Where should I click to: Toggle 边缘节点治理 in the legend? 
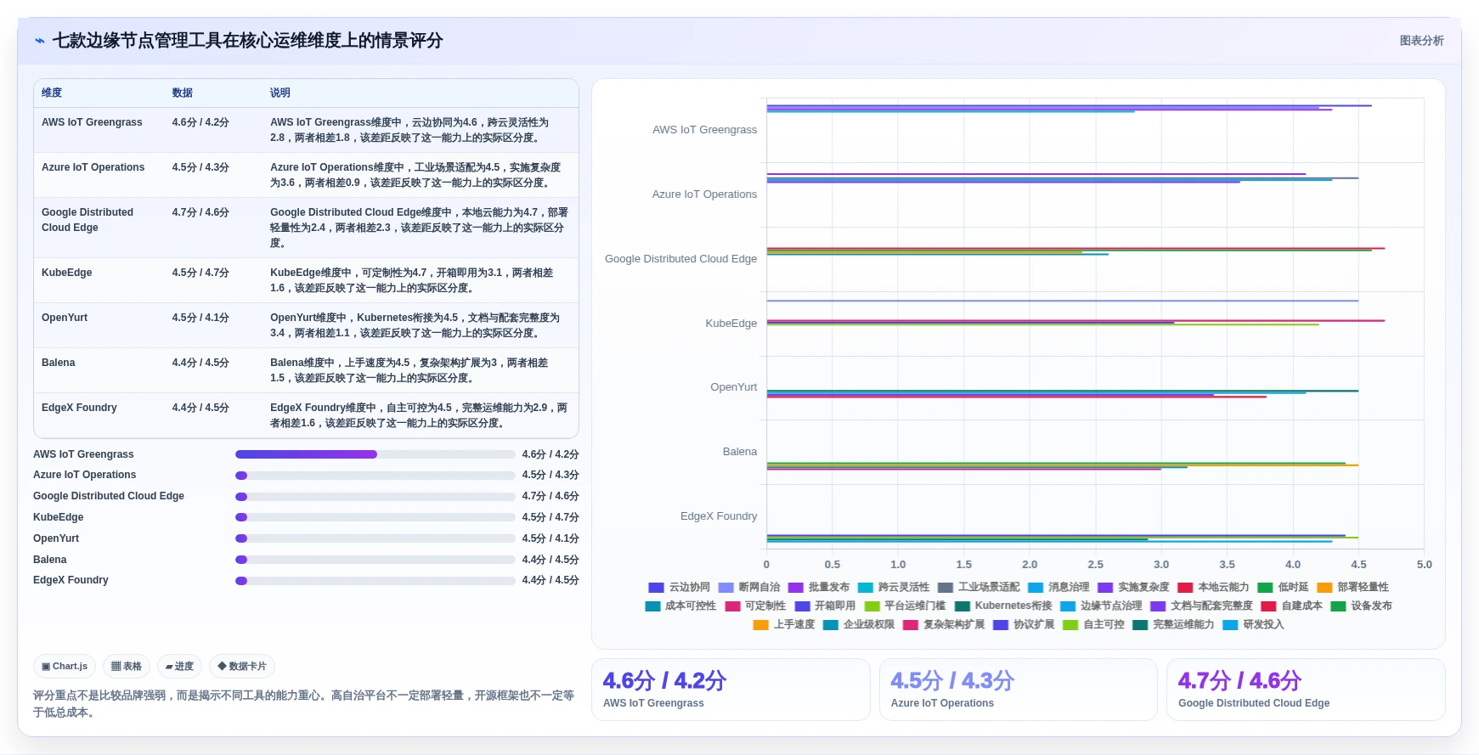pyautogui.click(x=1100, y=606)
